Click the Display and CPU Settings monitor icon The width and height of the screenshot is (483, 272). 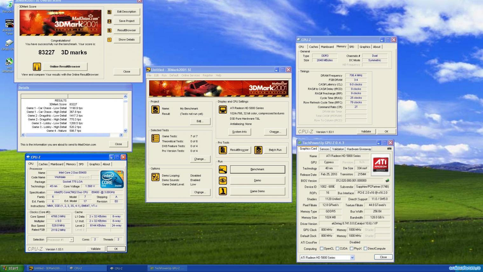[223, 110]
